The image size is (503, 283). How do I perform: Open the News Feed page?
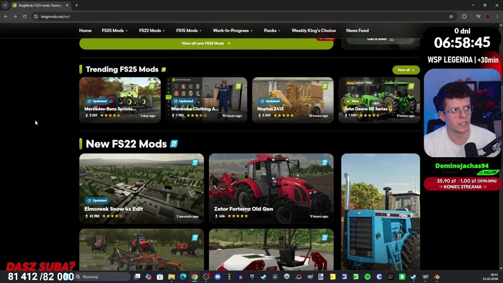pos(357,30)
